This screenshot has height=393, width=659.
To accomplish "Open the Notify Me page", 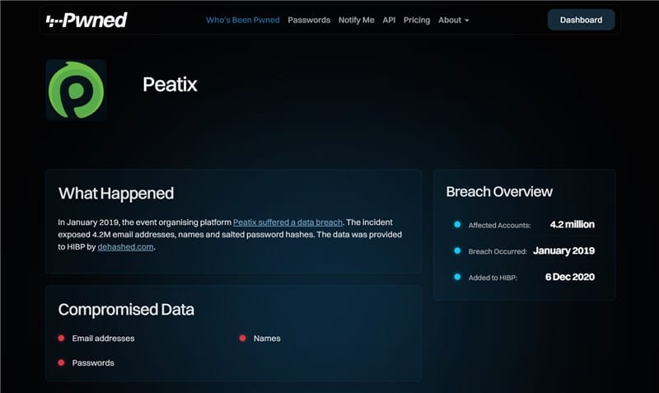I will (x=356, y=20).
